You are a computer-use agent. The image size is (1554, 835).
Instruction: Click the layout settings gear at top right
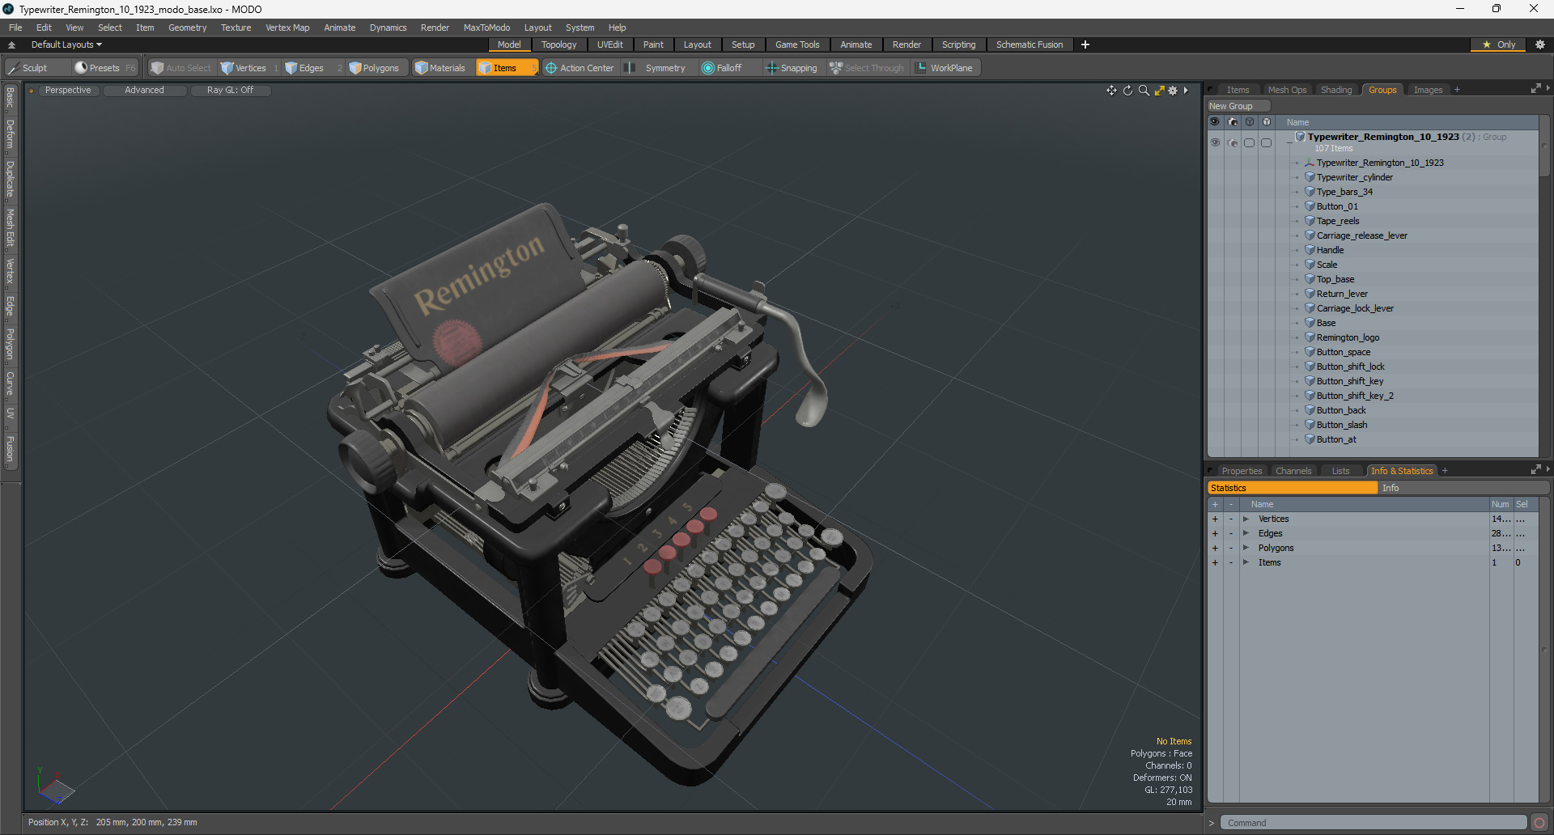click(x=1539, y=45)
